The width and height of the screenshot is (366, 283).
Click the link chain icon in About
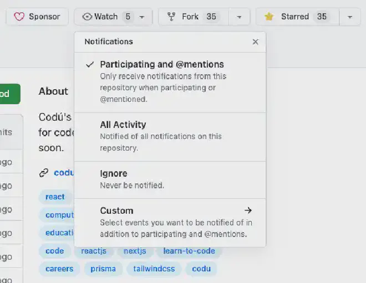(x=44, y=173)
